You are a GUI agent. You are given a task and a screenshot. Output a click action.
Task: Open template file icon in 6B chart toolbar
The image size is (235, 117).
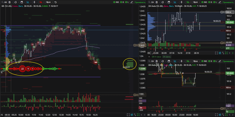point(9,2)
